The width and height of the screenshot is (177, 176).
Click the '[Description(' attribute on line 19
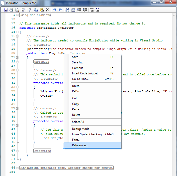[38, 49]
